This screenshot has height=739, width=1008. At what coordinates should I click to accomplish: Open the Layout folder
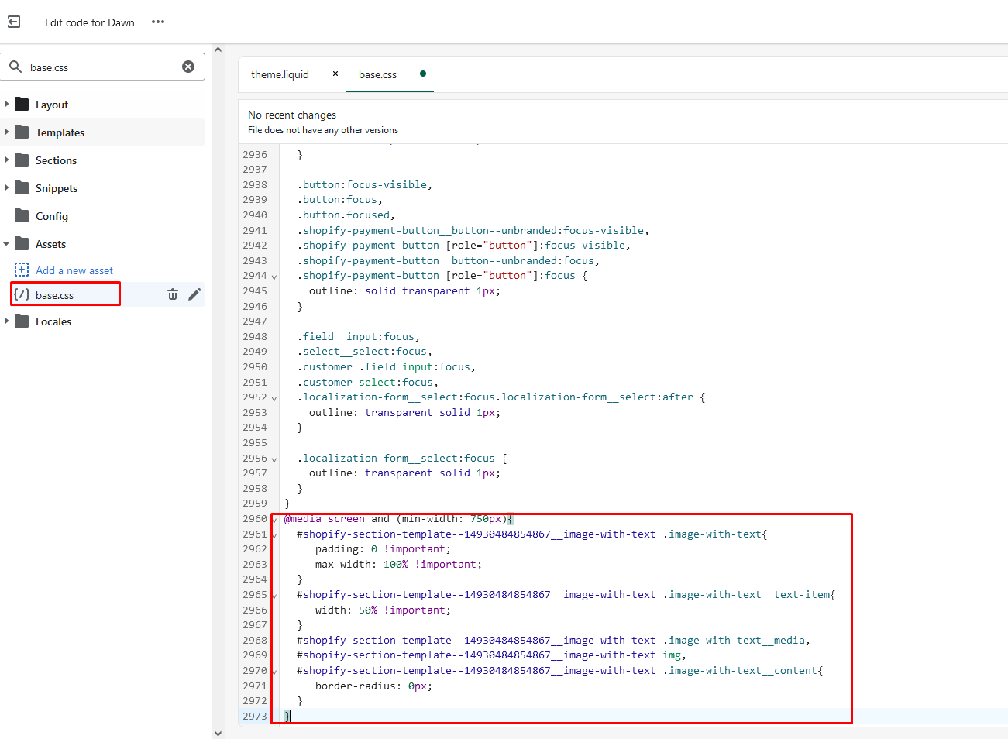coord(52,105)
